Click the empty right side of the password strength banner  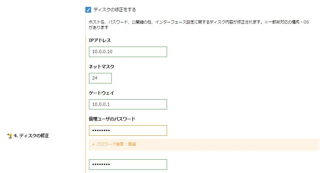(x=253, y=144)
